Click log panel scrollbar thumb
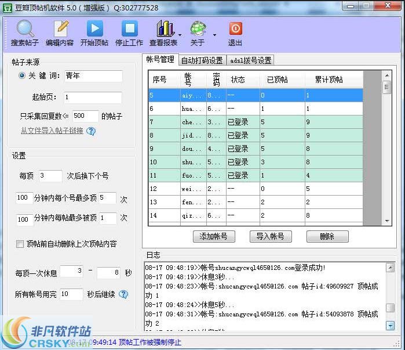 tap(391, 308)
